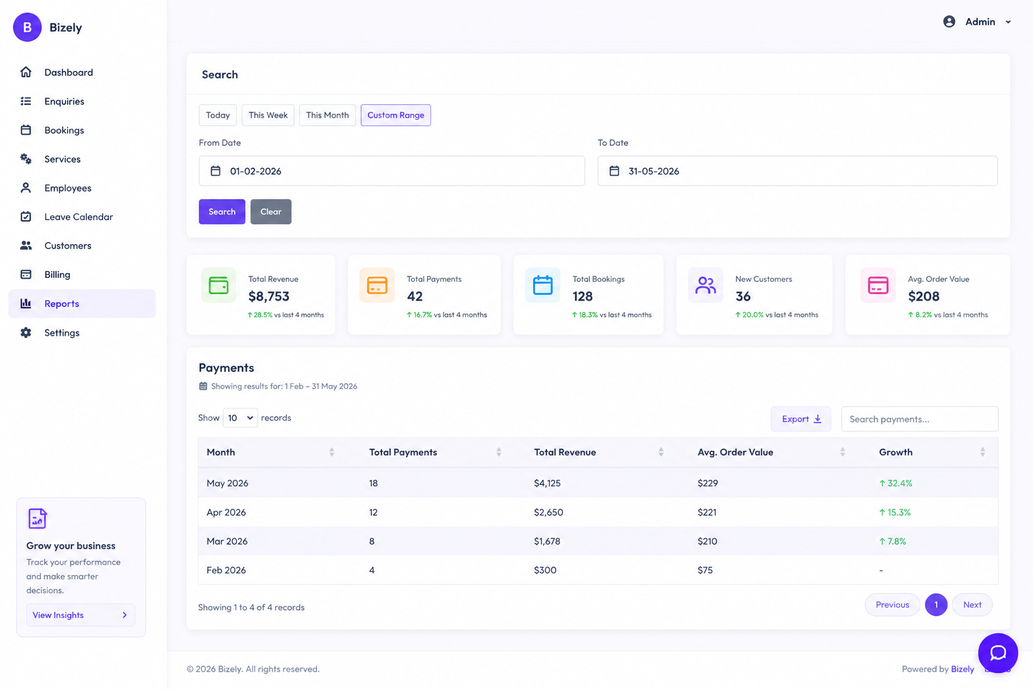Expand the Admin account dropdown arrow

pos(1008,22)
